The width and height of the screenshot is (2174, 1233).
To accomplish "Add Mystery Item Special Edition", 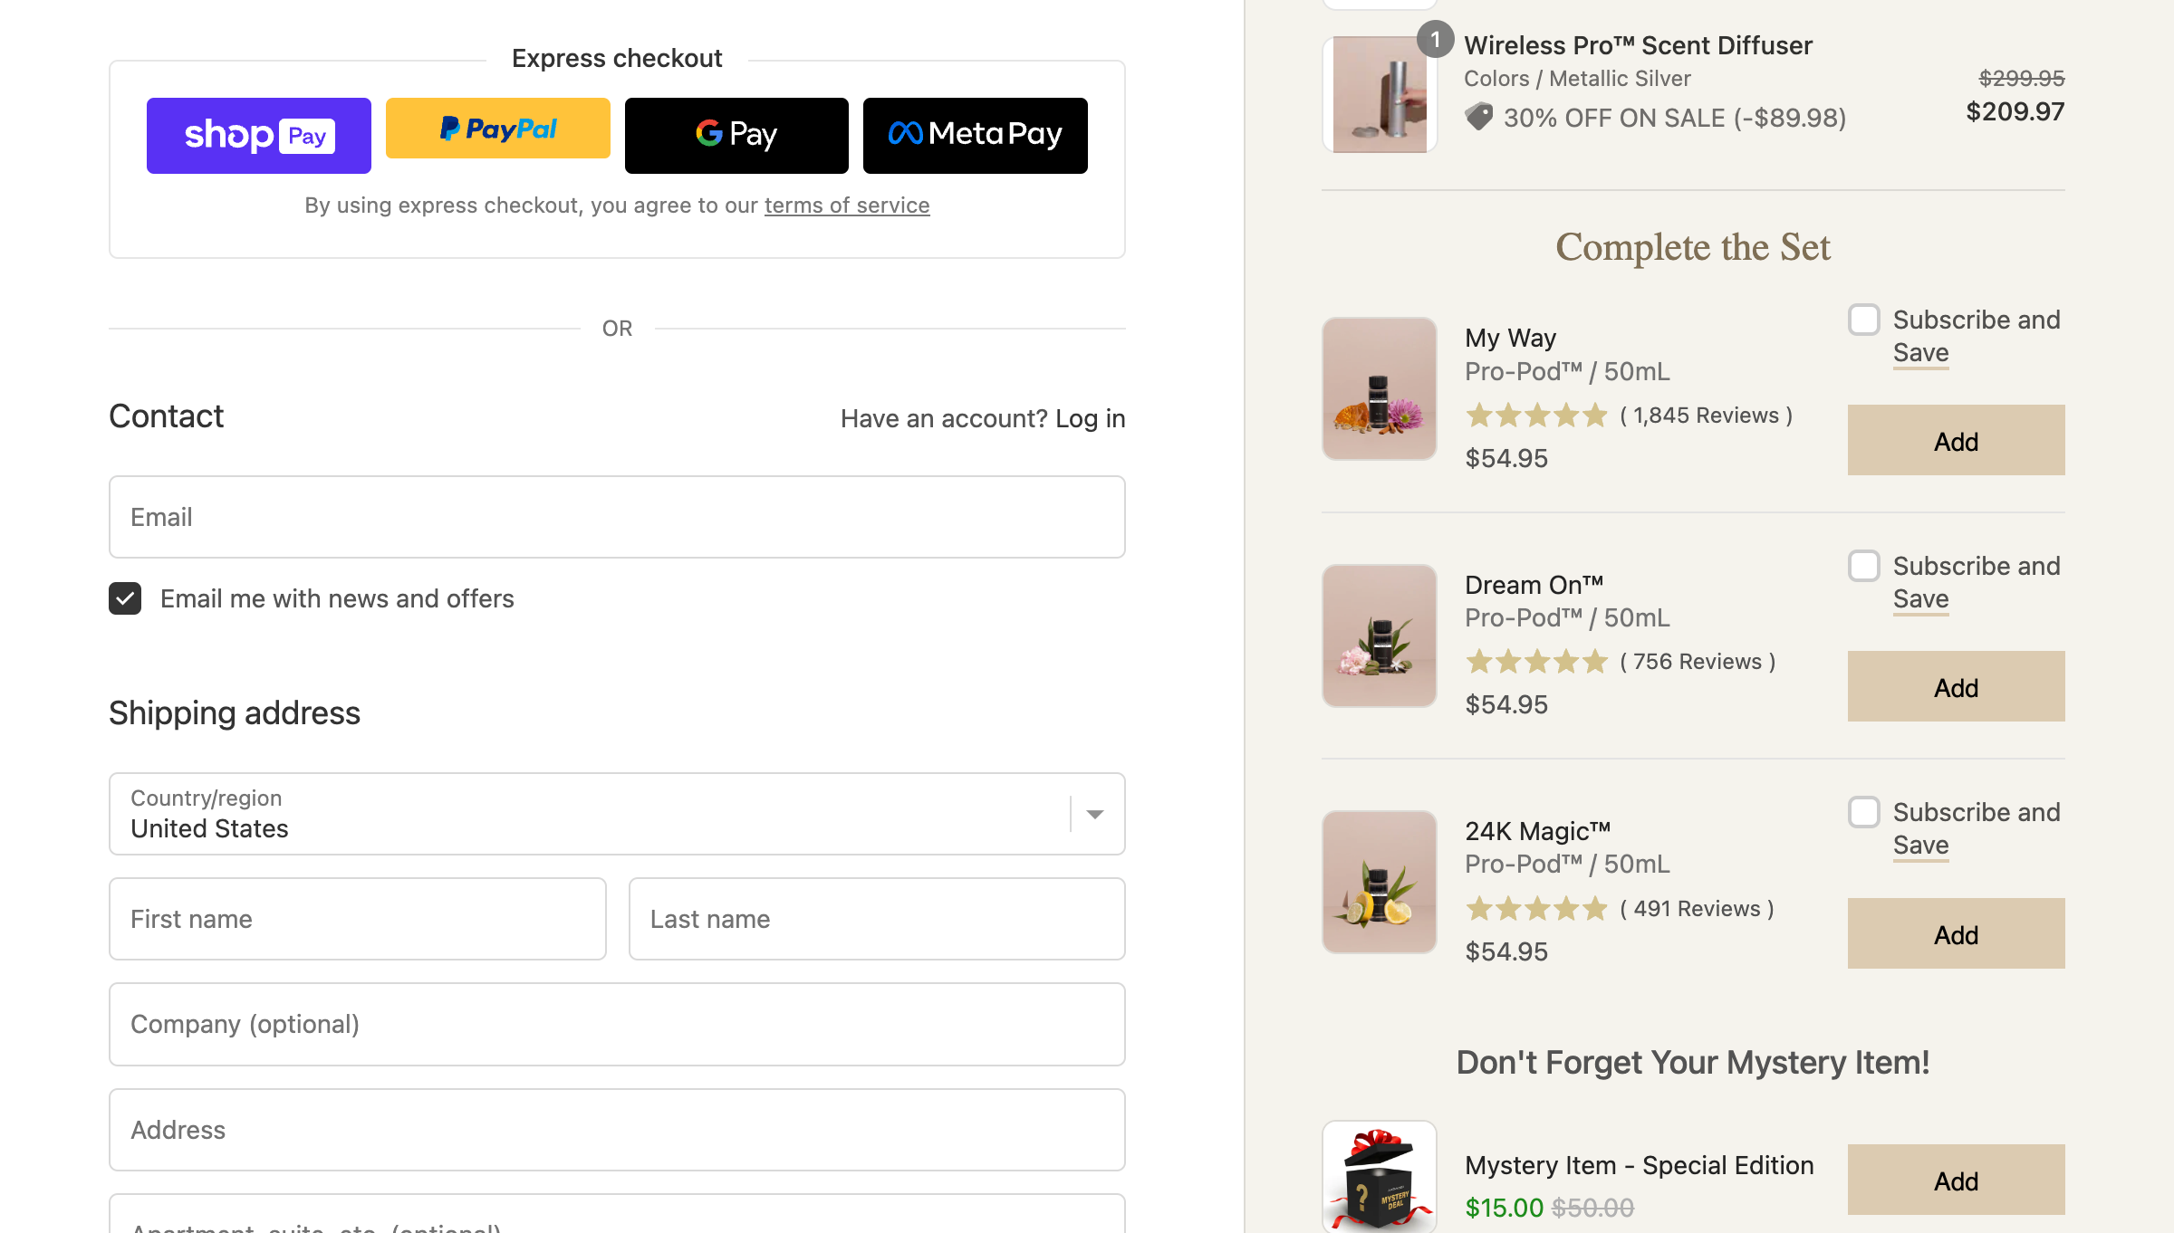I will [1956, 1180].
